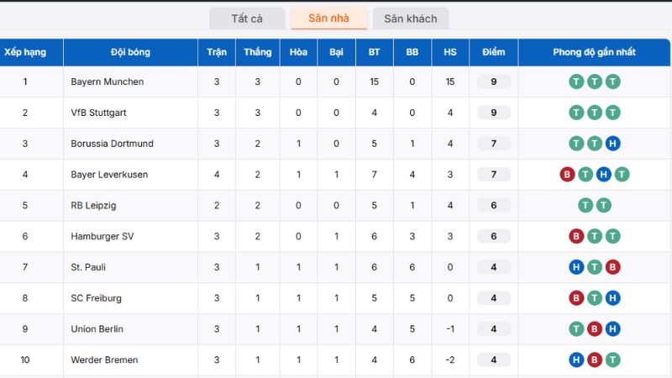Click the Thắng column header
This screenshot has height=378, width=672.
[x=258, y=52]
